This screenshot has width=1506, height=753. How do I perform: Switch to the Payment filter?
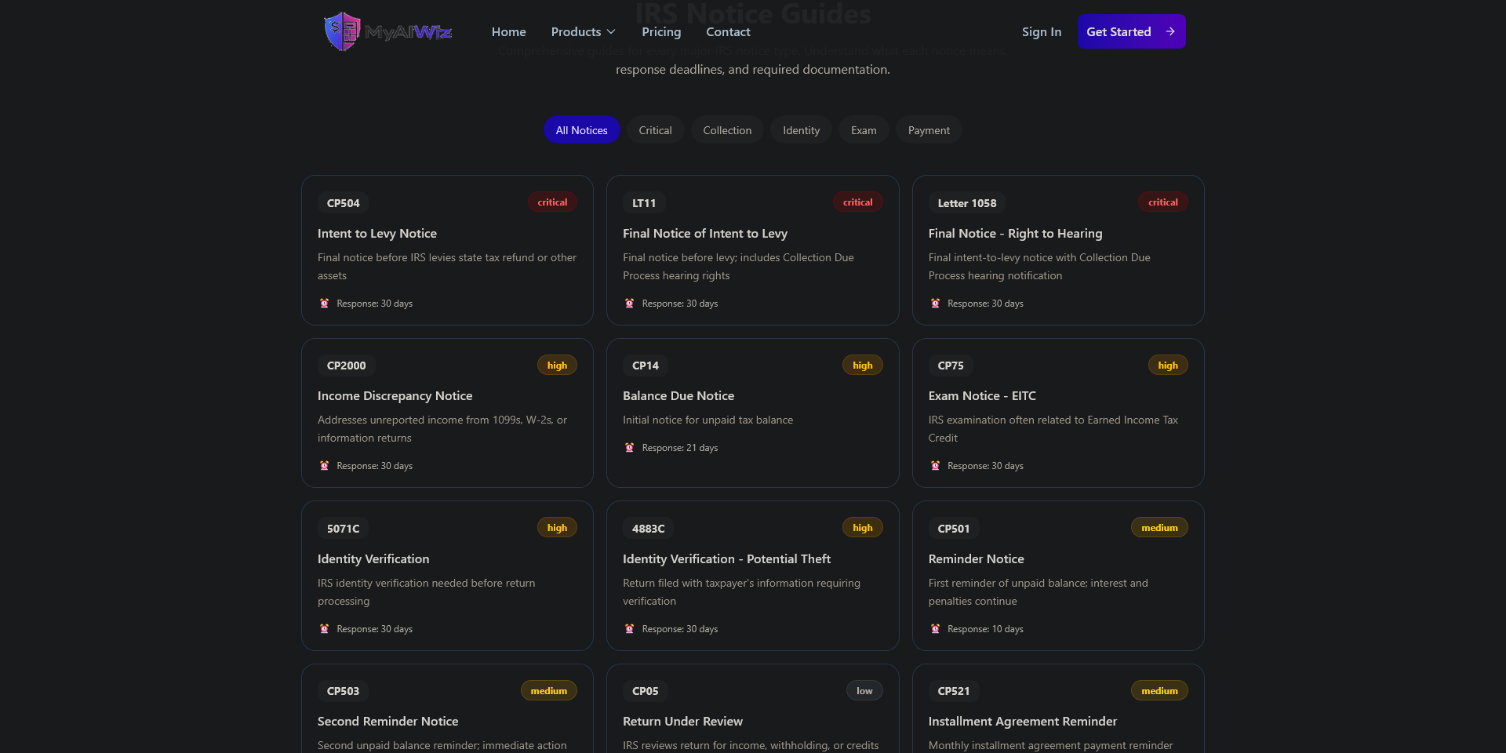929,130
